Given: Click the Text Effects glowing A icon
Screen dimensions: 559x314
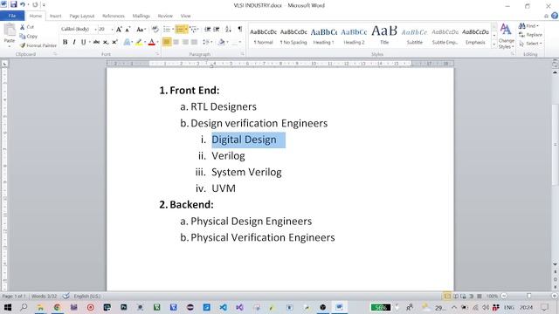Looking at the screenshot, I should point(127,42).
